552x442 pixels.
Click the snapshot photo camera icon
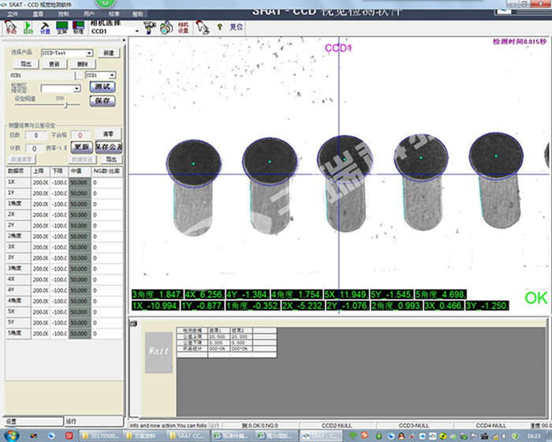click(x=166, y=28)
